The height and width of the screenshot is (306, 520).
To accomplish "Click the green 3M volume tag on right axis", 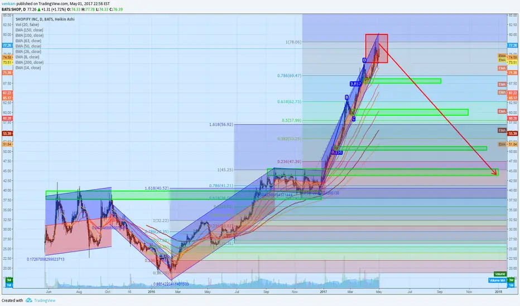I will coord(511,280).
